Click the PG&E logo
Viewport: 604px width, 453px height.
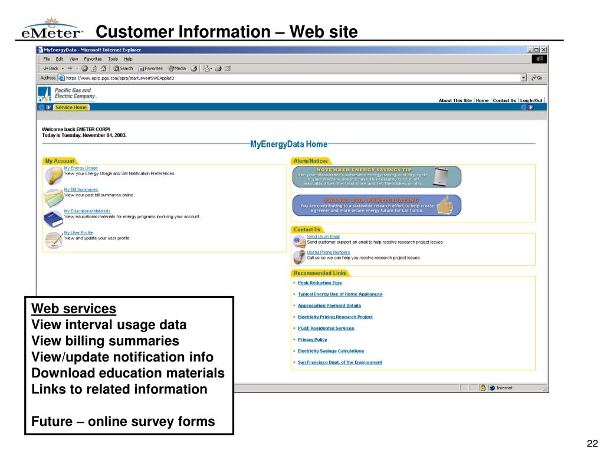click(x=44, y=94)
